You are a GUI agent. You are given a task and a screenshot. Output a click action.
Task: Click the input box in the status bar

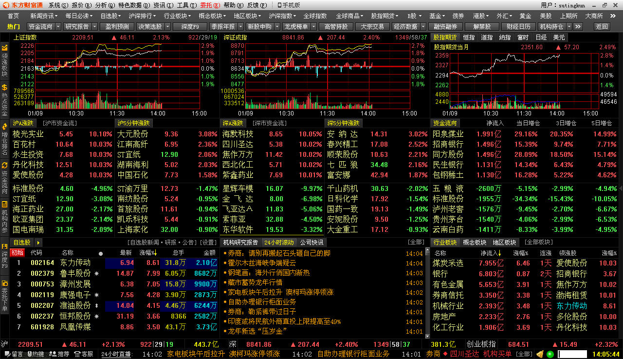tap(573, 354)
